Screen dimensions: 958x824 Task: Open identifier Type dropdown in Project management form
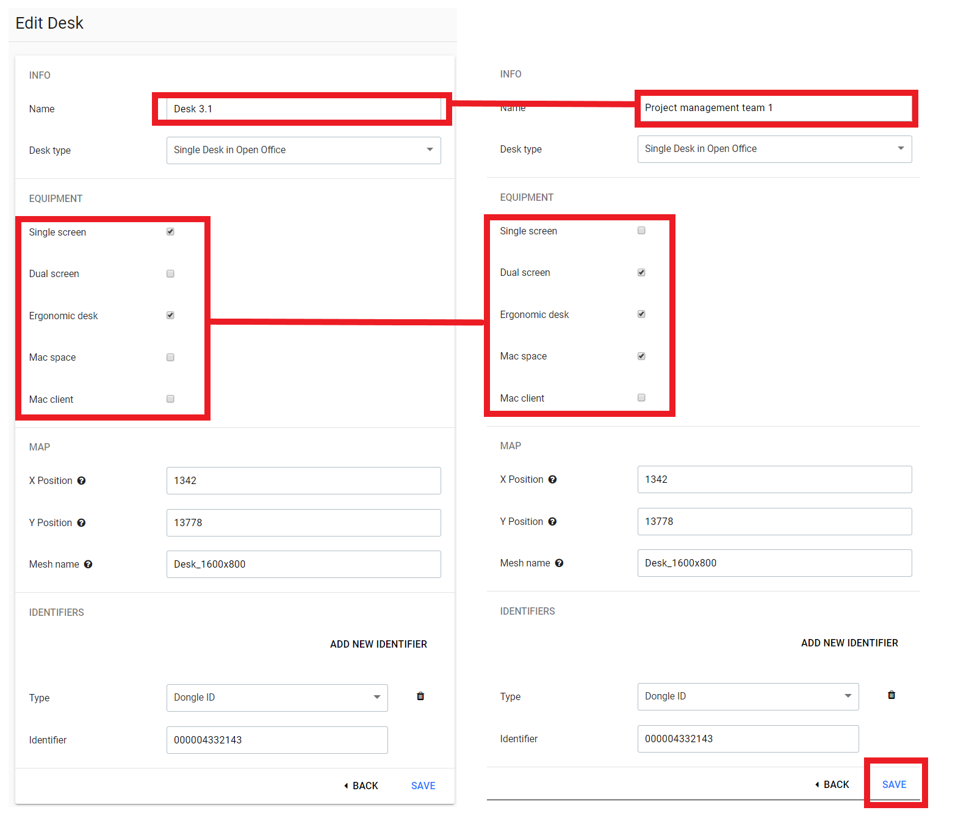coord(748,696)
